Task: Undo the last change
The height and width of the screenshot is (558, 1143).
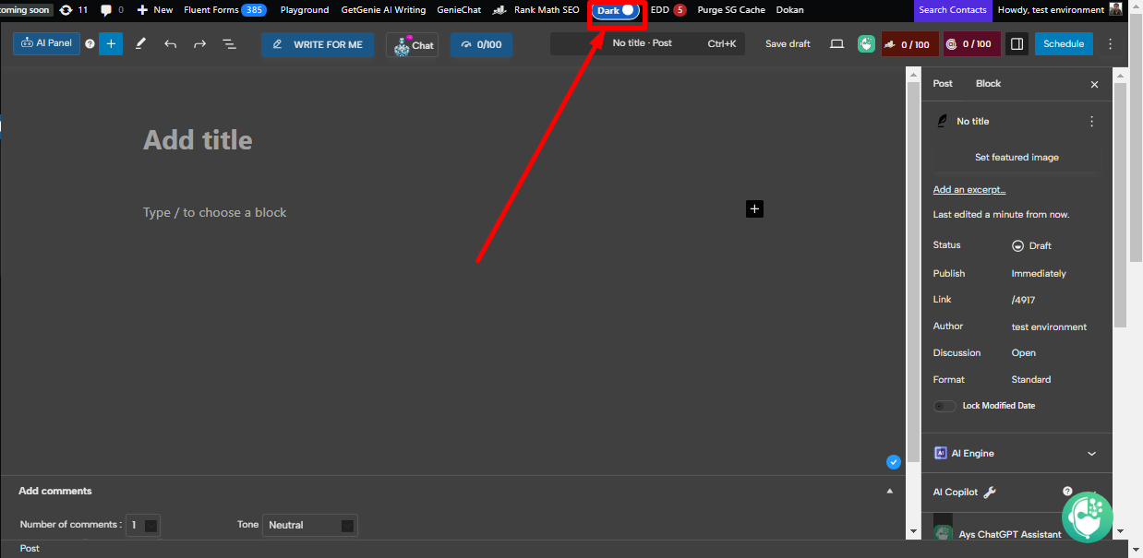Action: click(x=170, y=43)
